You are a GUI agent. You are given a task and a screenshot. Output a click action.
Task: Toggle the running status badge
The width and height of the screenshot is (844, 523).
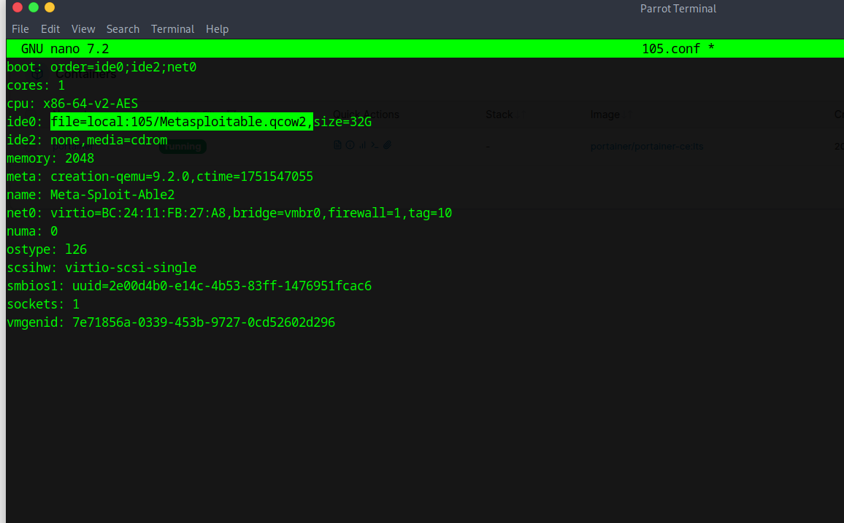pyautogui.click(x=182, y=146)
